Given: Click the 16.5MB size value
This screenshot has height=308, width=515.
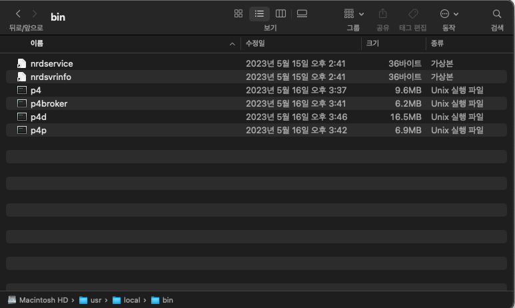Looking at the screenshot, I should (x=406, y=117).
